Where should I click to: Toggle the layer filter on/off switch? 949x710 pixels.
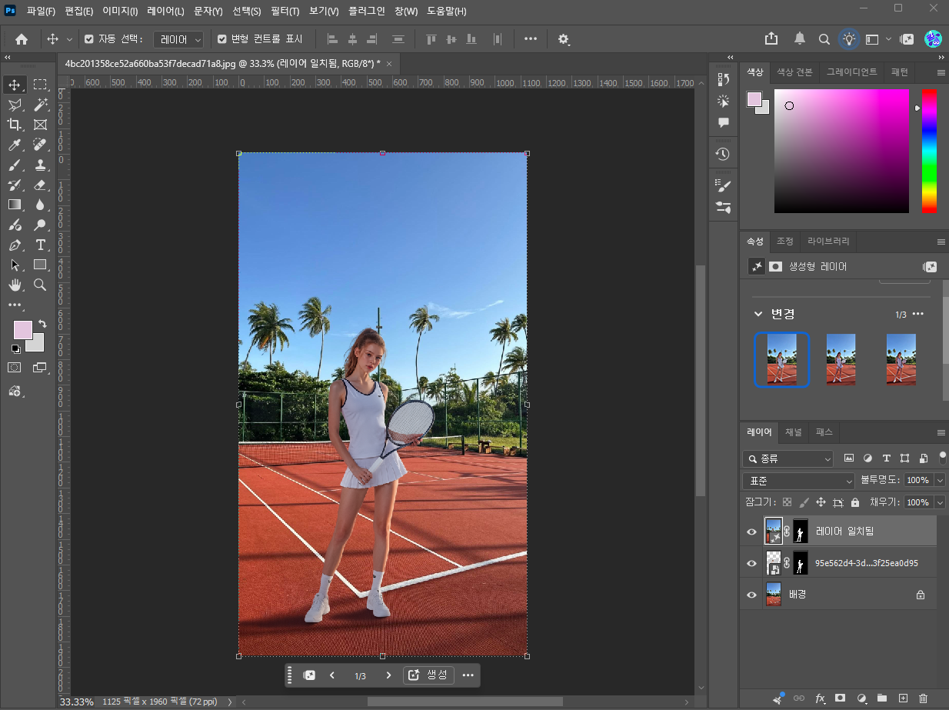click(943, 458)
